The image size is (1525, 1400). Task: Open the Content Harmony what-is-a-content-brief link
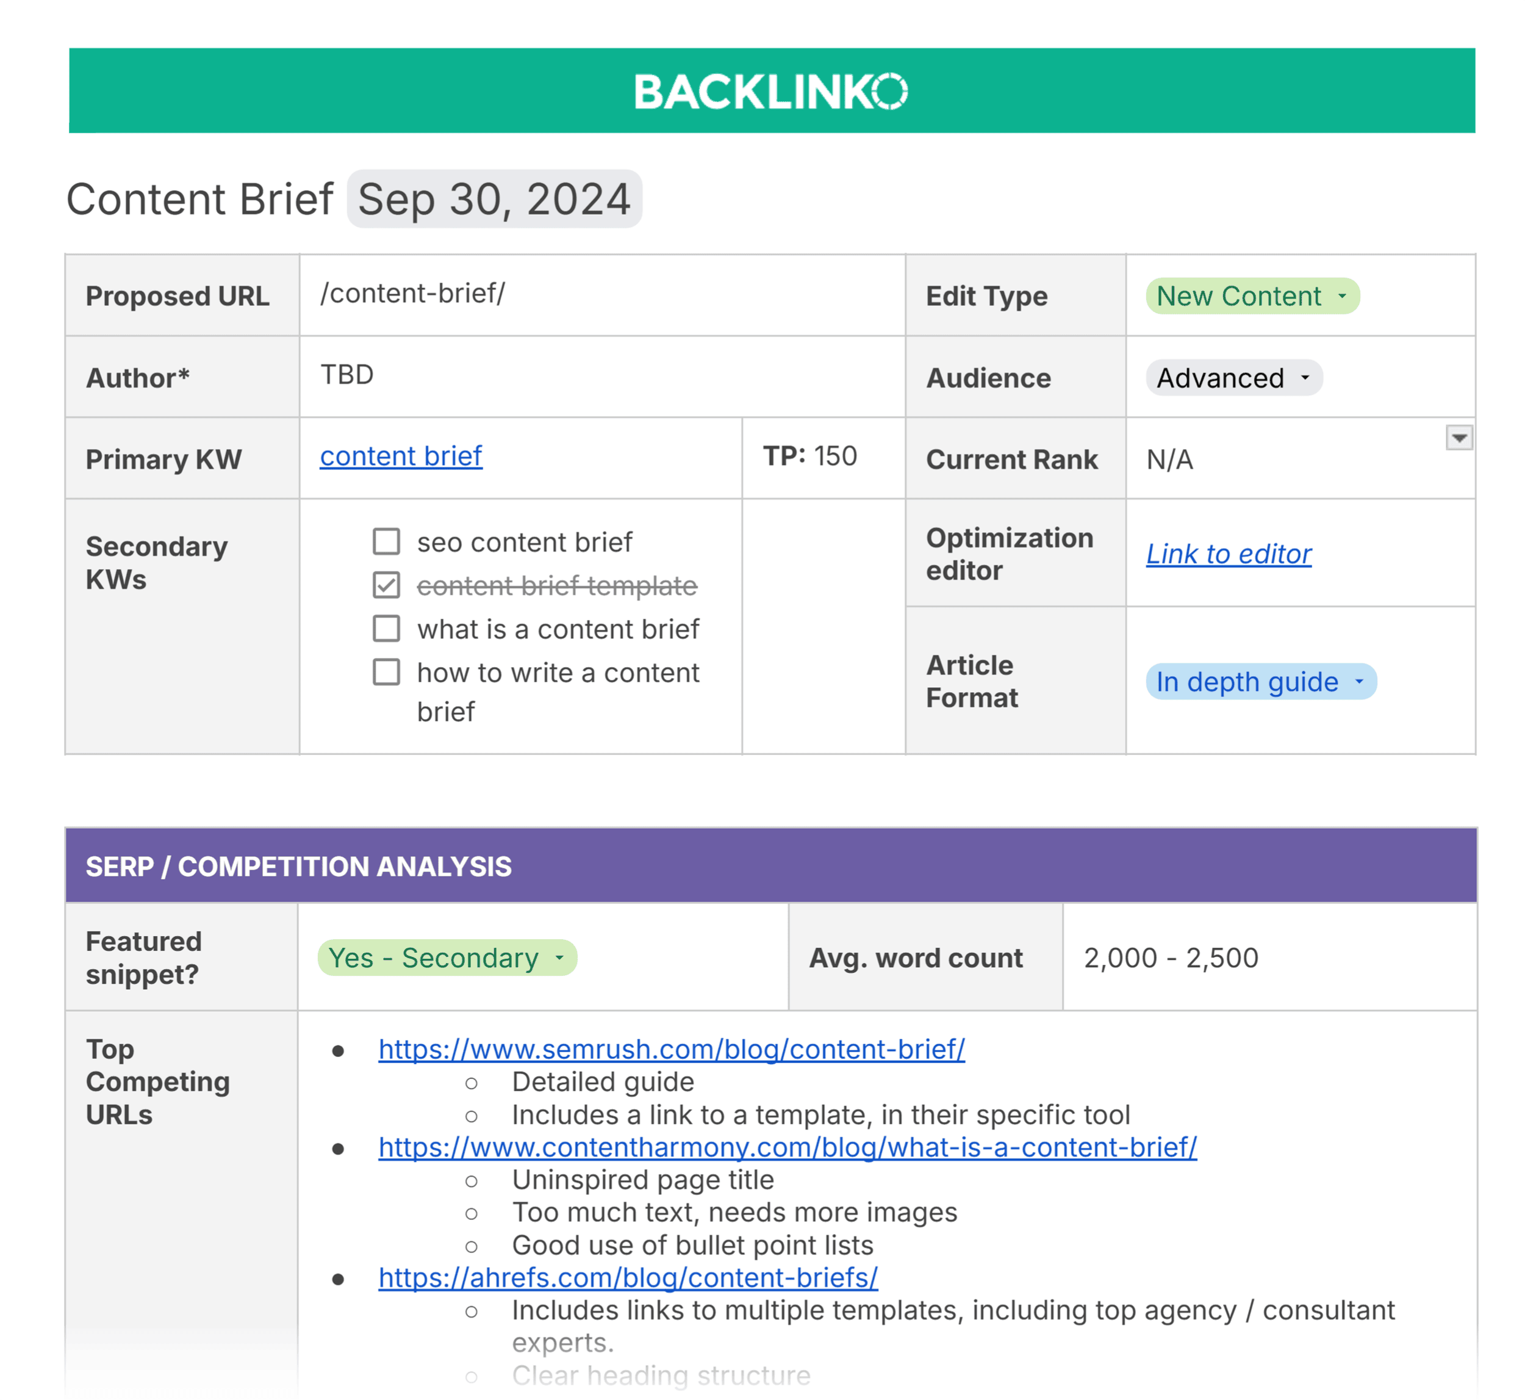coord(786,1147)
